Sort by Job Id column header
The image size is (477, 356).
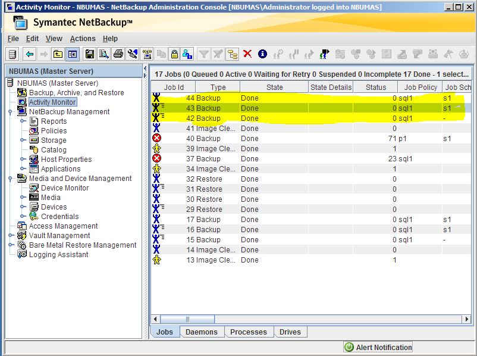(174, 88)
